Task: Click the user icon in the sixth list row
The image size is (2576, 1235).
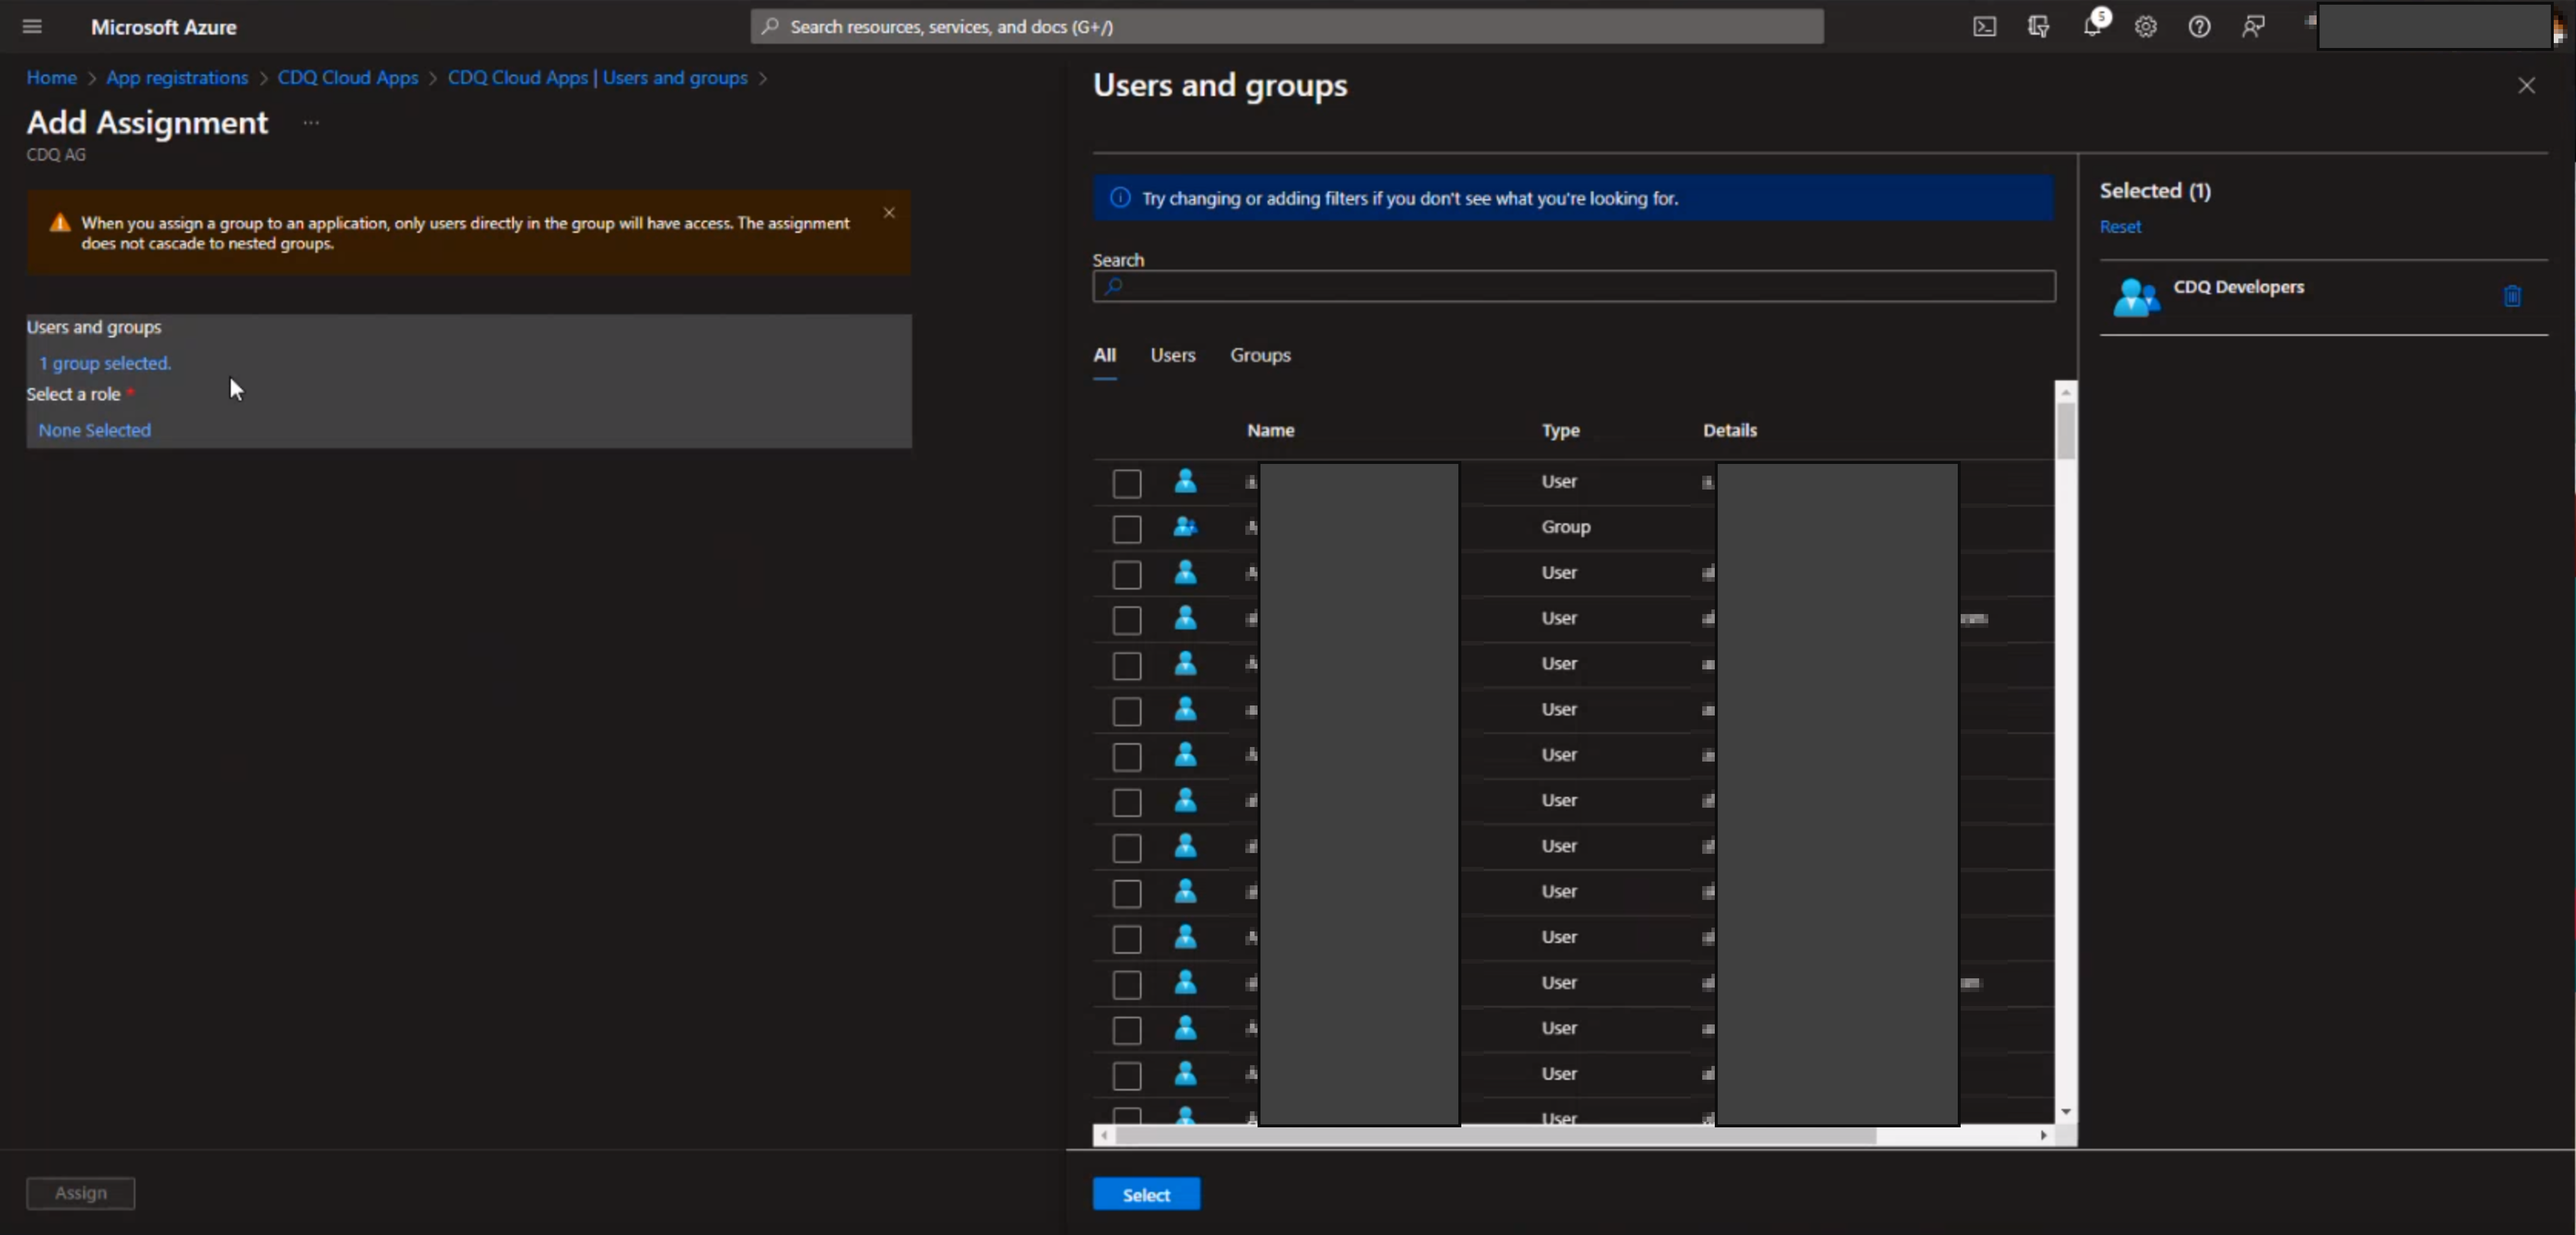Action: click(x=1185, y=708)
